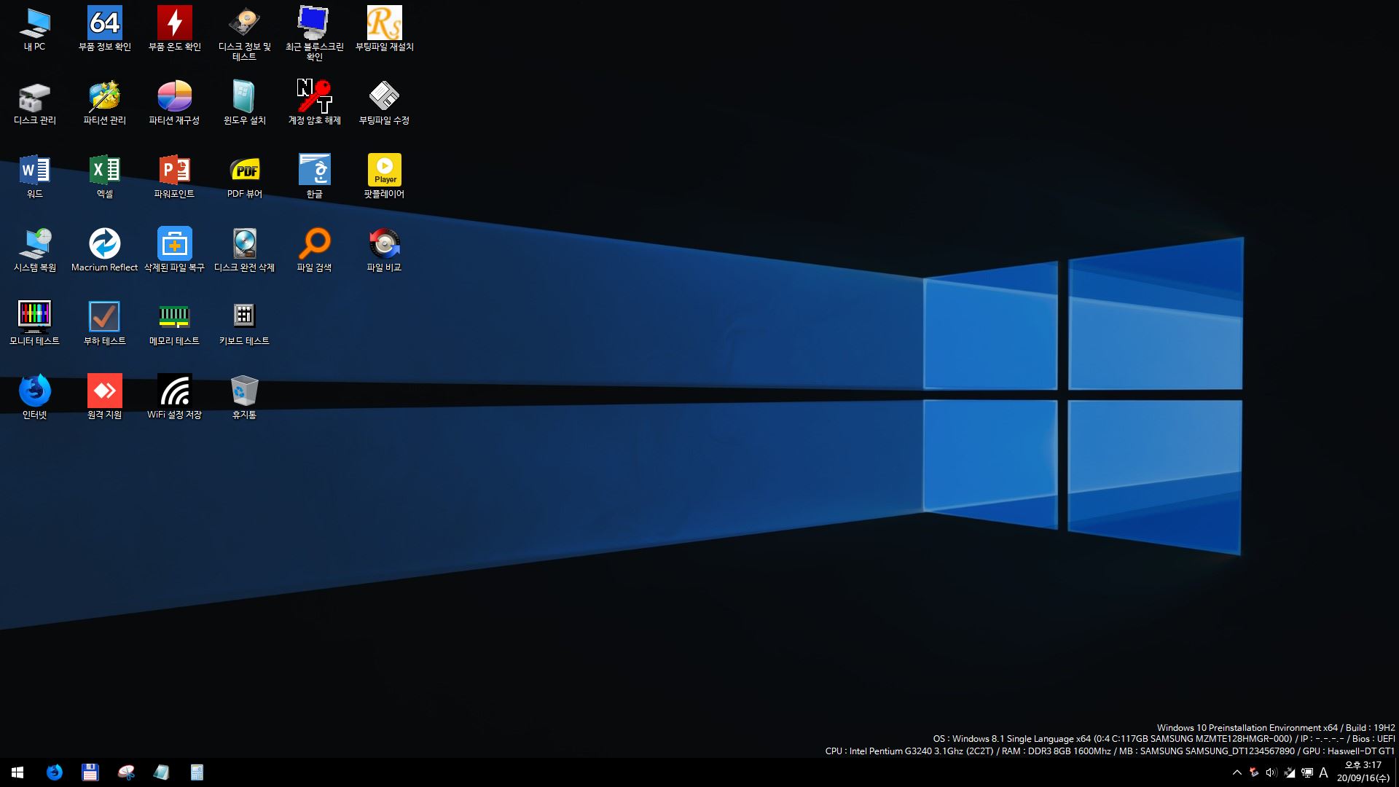Launch 부팅파일 수정 shortcut

pos(385,103)
